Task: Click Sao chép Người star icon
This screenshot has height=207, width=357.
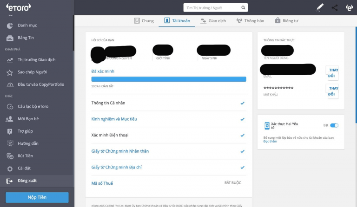Action: coord(10,72)
